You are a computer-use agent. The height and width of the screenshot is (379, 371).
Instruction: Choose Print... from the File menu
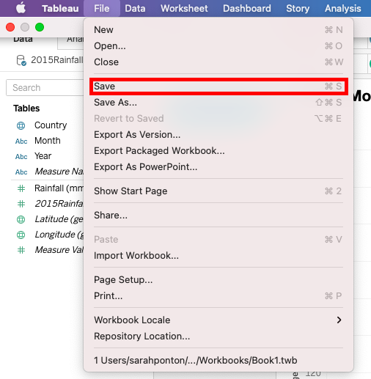tap(218, 296)
